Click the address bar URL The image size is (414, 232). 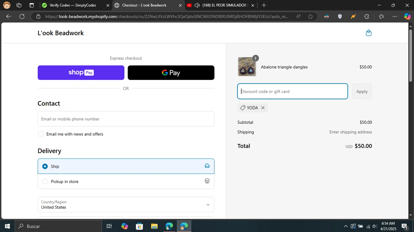[x=167, y=17]
